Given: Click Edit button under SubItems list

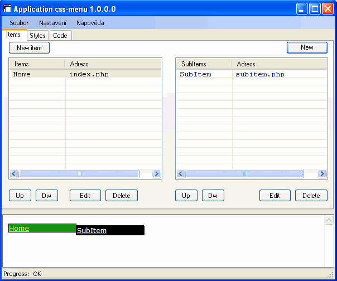Looking at the screenshot, I should (275, 196).
